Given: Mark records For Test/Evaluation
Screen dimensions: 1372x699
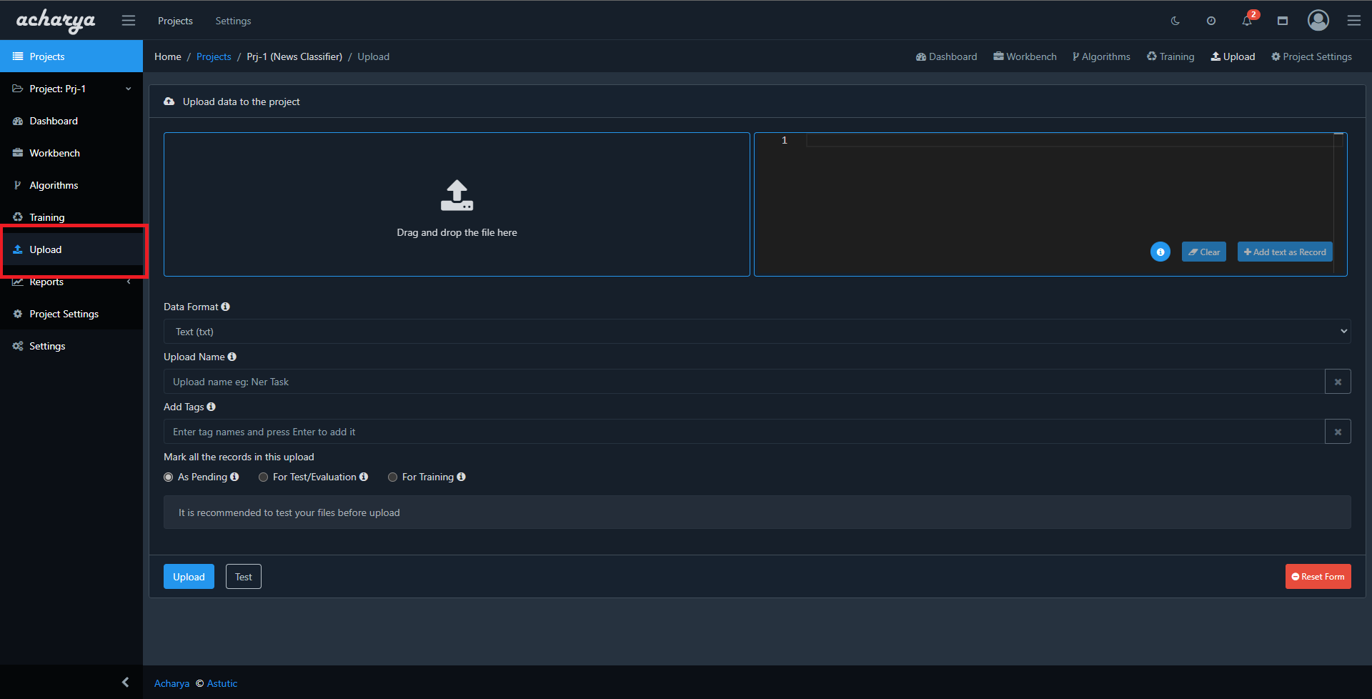Looking at the screenshot, I should click(263, 477).
